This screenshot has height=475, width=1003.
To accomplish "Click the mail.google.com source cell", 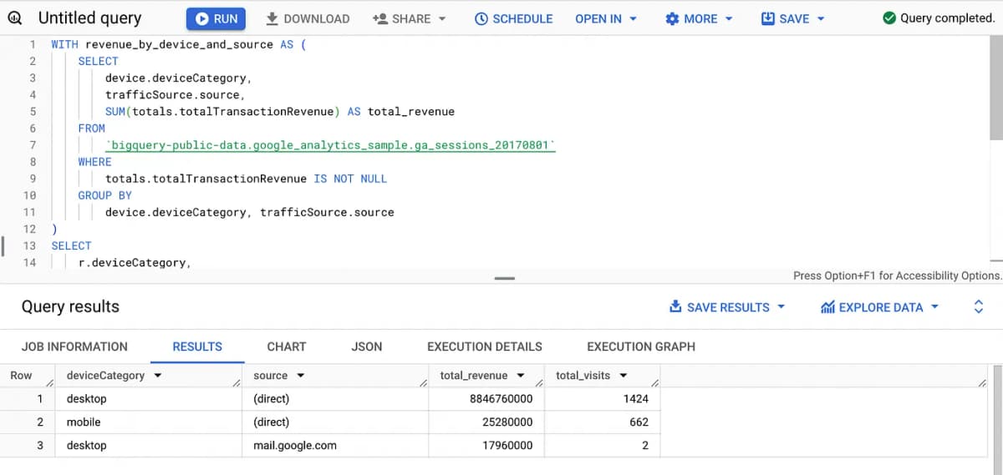I will click(x=336, y=446).
